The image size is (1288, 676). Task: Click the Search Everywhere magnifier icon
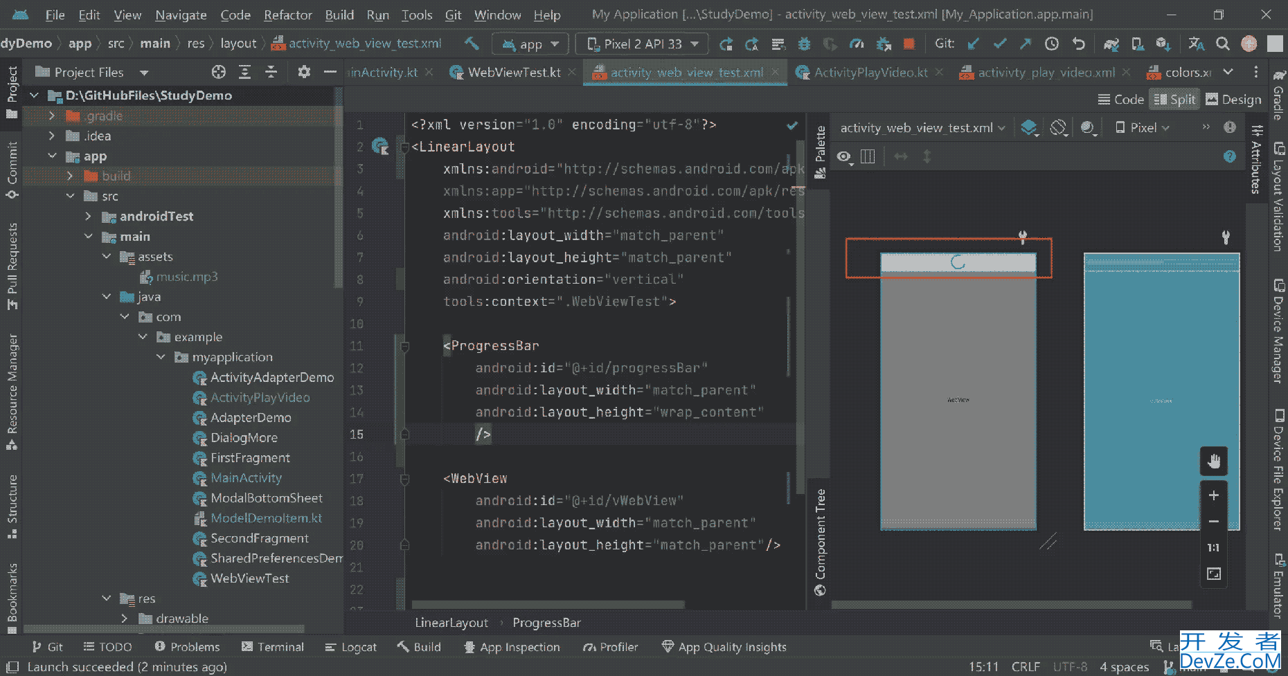coord(1223,44)
